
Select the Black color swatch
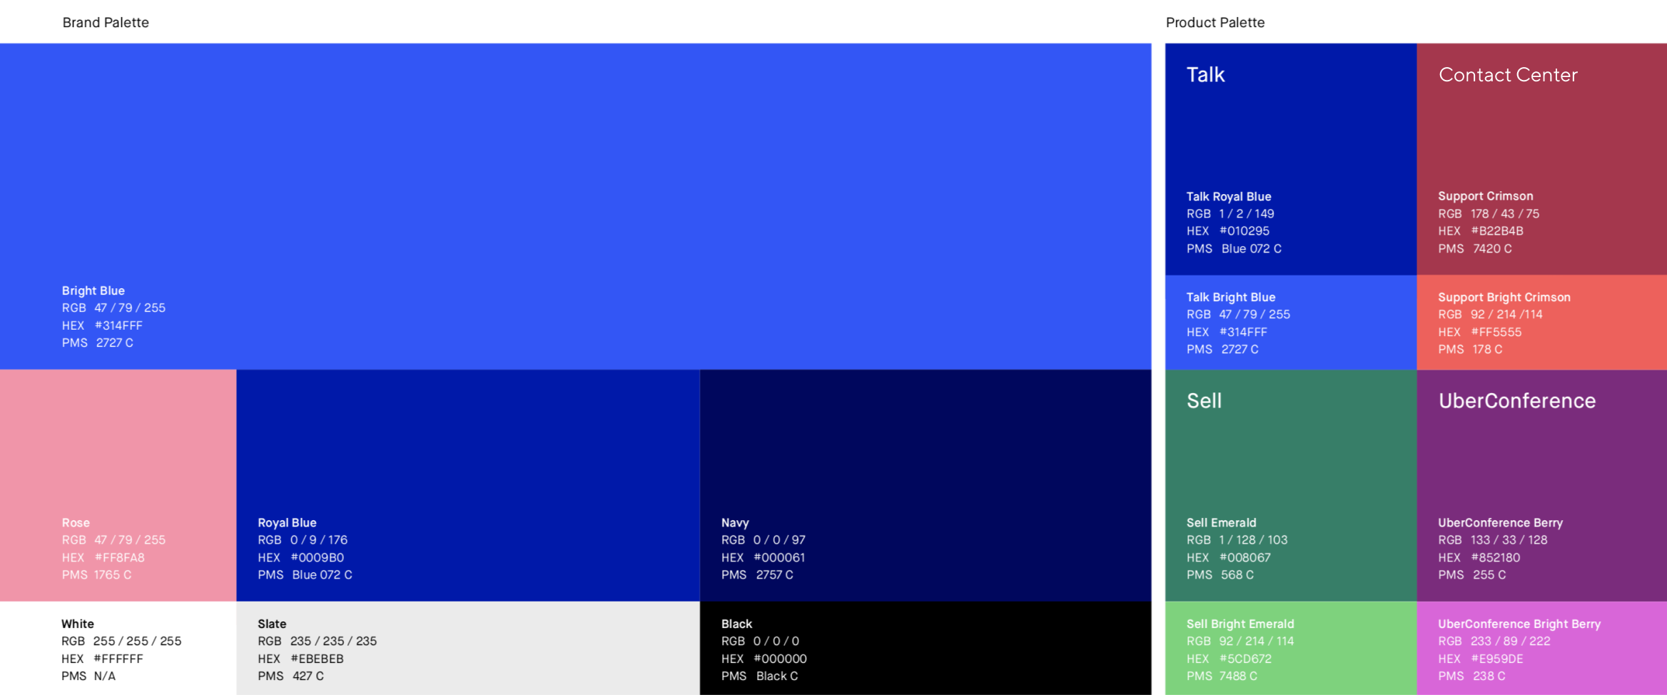tap(926, 648)
